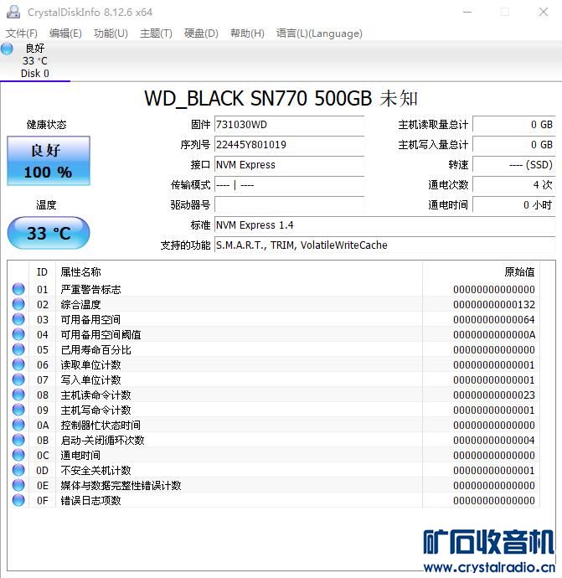
Task: Click the status orb for row 07 写入单位计数
Action: (18, 379)
